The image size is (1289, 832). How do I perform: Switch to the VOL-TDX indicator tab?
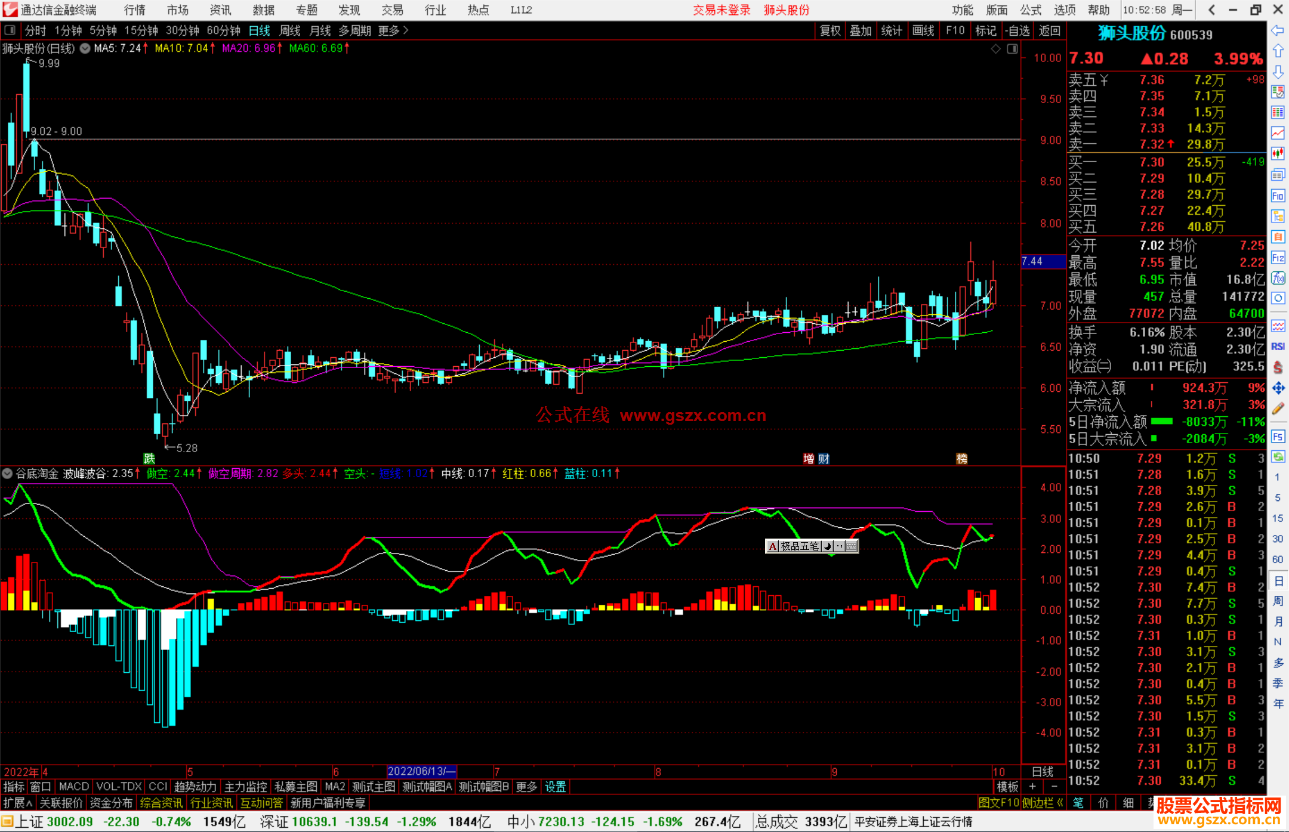click(119, 787)
